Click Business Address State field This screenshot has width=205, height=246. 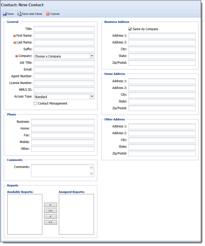[x=162, y=56]
